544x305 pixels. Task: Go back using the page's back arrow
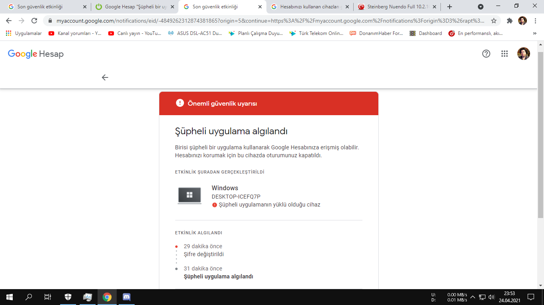pos(105,77)
